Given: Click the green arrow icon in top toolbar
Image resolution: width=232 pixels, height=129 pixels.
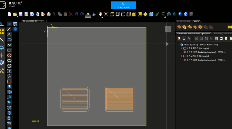Looking at the screenshot, I should click(x=157, y=14).
